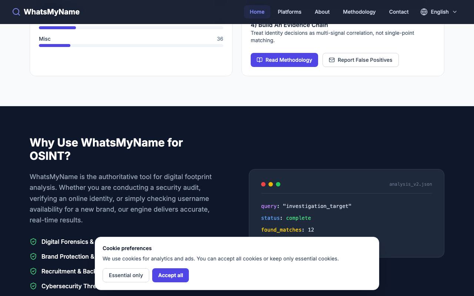Viewport: 474px width, 296px height.
Task: Click the red dot in code window
Action: [x=263, y=184]
